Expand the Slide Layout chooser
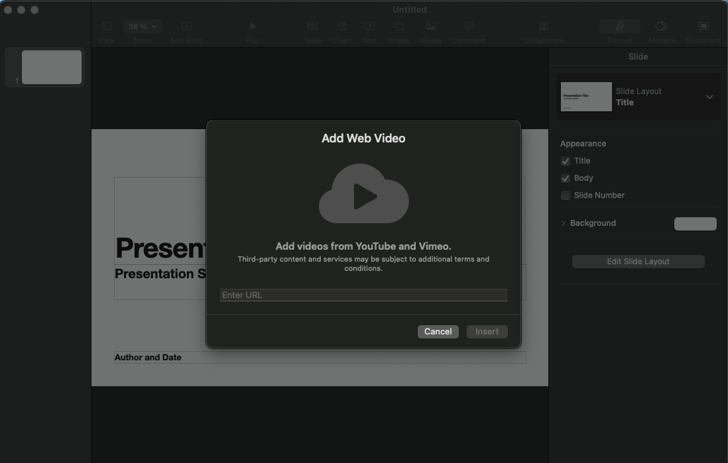 pyautogui.click(x=709, y=97)
